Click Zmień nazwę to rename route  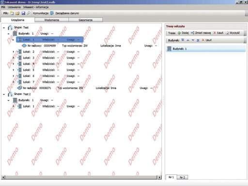[x=201, y=33]
